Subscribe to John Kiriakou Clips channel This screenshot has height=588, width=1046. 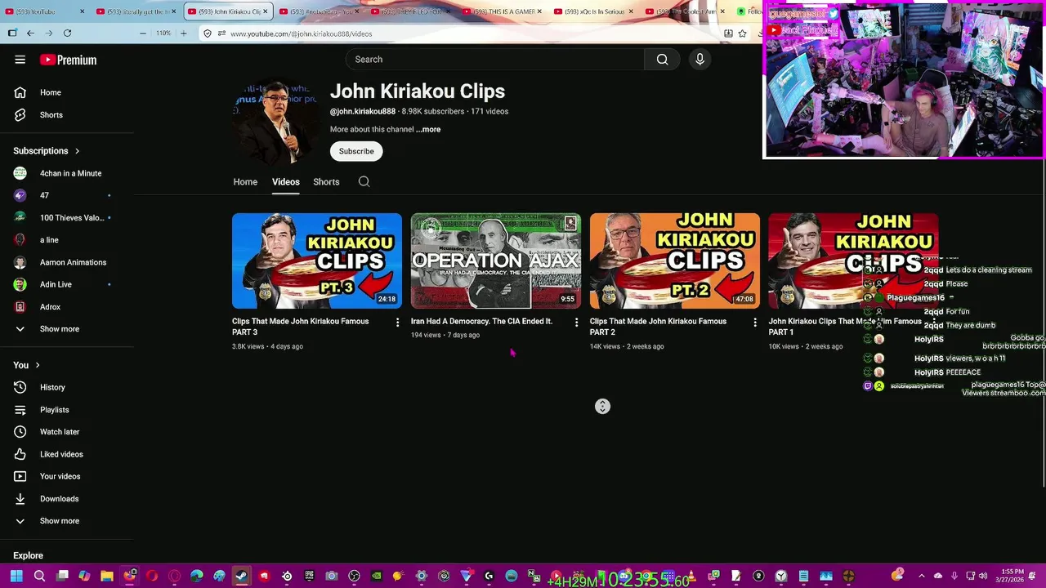click(356, 151)
